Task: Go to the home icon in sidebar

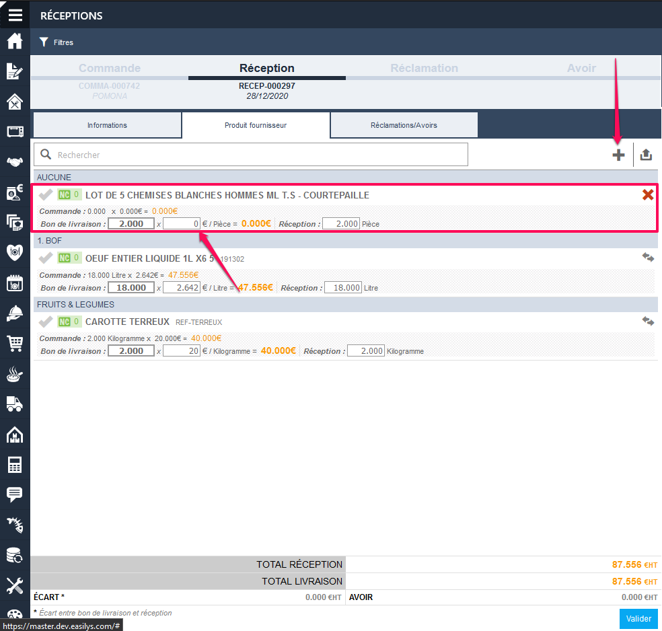Action: pos(15,42)
